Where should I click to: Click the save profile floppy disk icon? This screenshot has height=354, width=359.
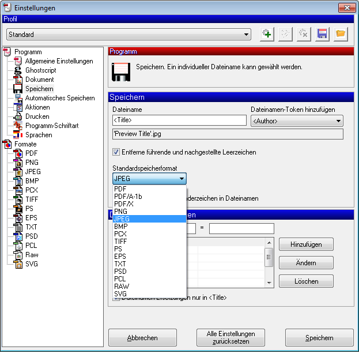[322, 34]
